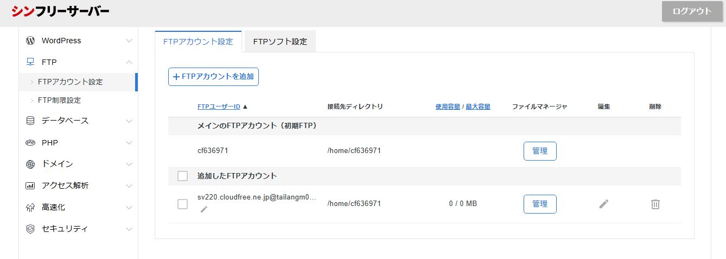The image size is (726, 259).
Task: Expand the WordPress menu chevron
Action: (129, 41)
